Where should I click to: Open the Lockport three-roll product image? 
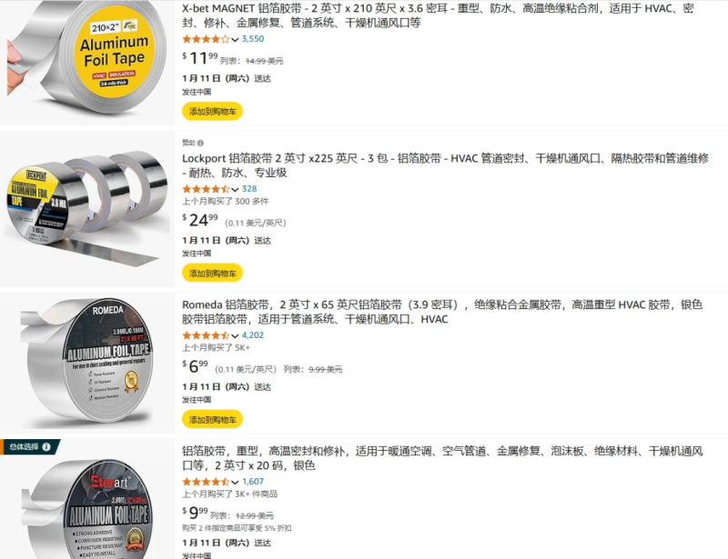pyautogui.click(x=87, y=209)
